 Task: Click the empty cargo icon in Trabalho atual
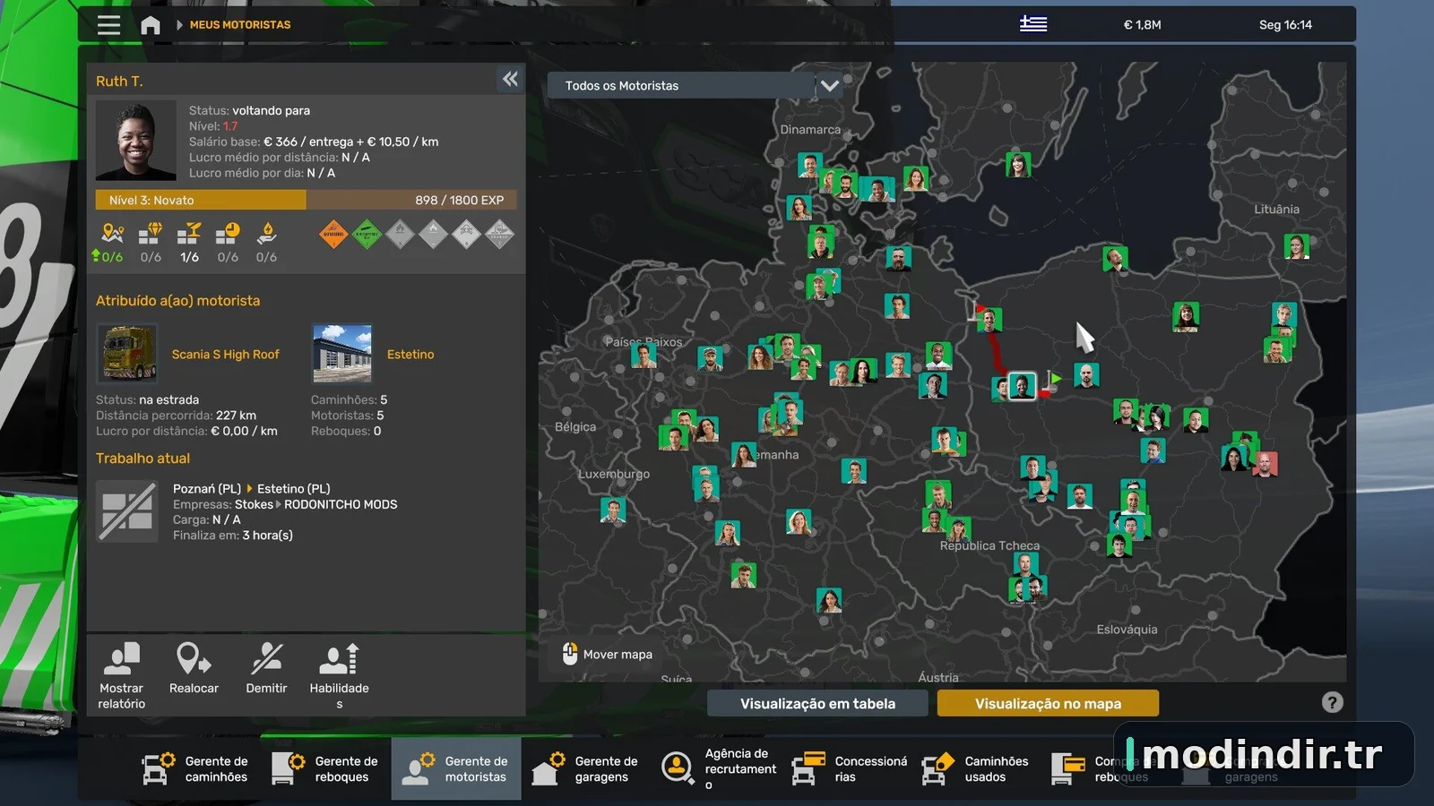click(127, 511)
